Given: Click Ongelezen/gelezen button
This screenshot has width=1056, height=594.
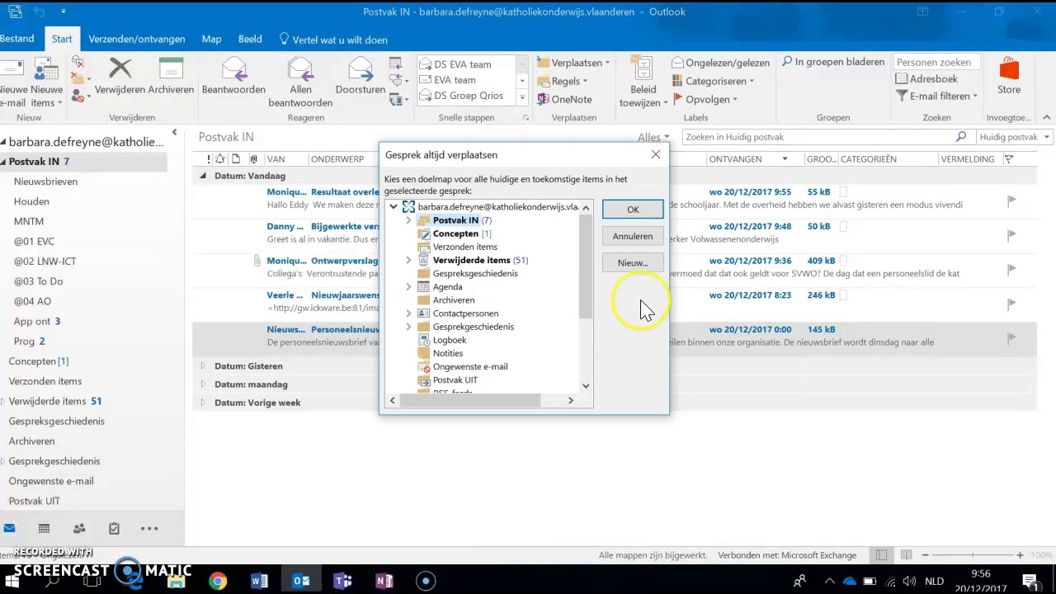Looking at the screenshot, I should click(x=720, y=63).
